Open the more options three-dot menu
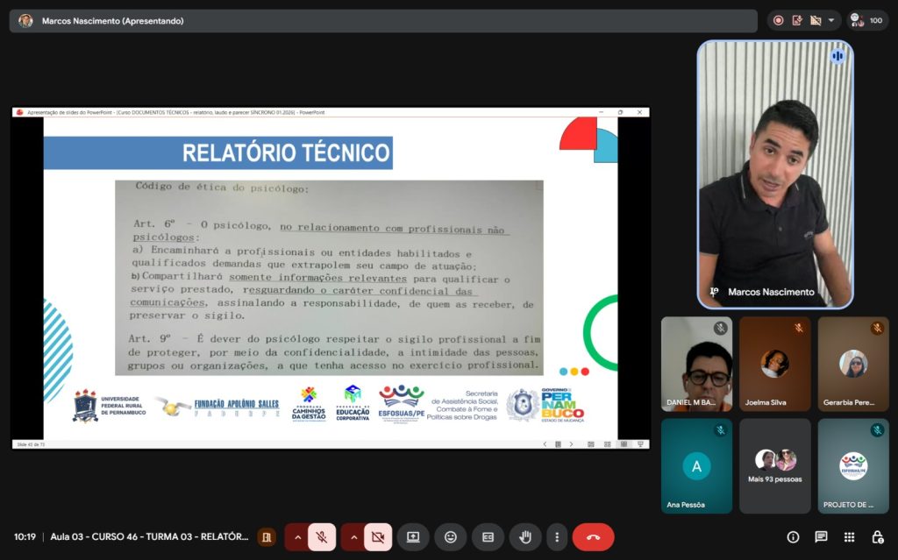 556,537
